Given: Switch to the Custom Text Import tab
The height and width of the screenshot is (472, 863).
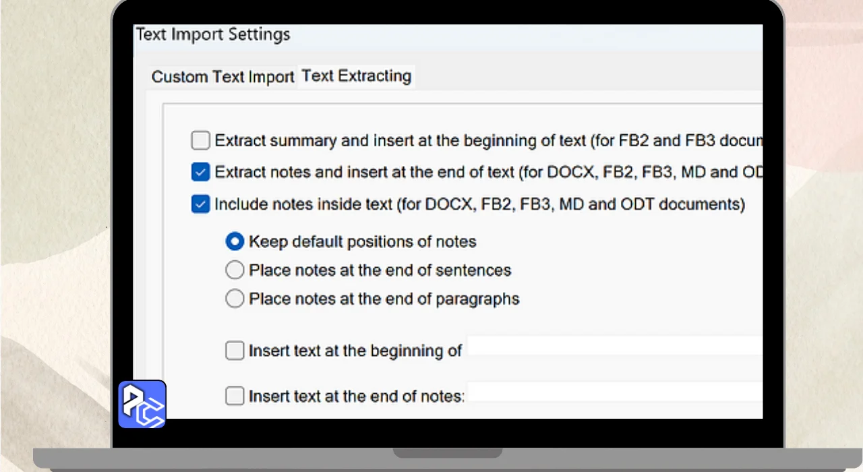Looking at the screenshot, I should pyautogui.click(x=222, y=77).
